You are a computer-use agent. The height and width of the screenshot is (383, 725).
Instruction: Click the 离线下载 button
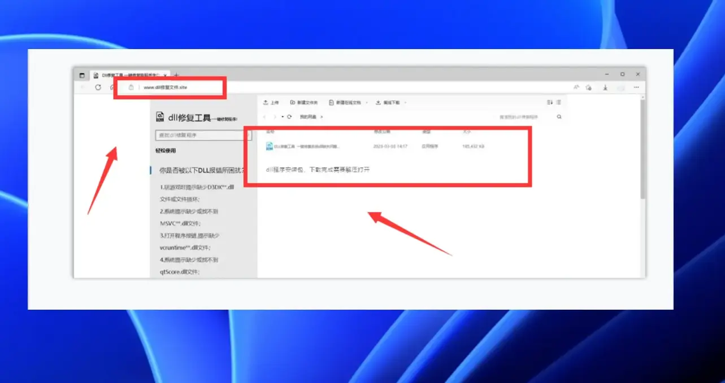click(388, 103)
